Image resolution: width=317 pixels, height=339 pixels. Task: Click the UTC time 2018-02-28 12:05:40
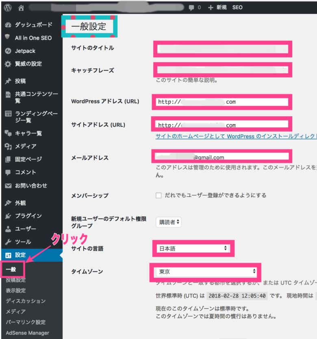(x=237, y=296)
